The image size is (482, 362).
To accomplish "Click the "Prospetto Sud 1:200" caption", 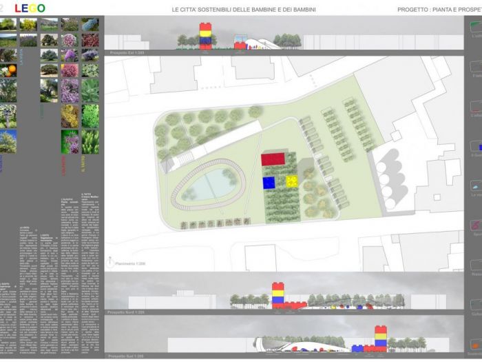I will click(x=125, y=356).
